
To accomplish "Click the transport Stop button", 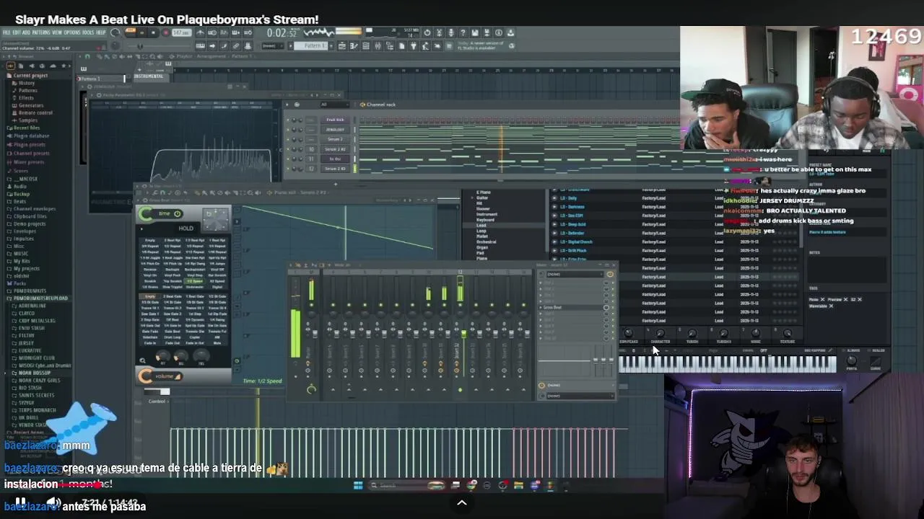I will (154, 32).
